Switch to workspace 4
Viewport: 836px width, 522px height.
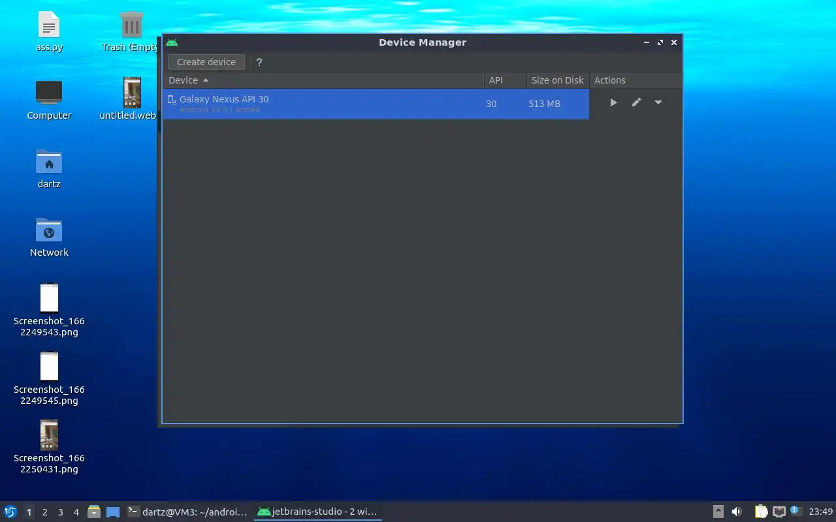76,512
